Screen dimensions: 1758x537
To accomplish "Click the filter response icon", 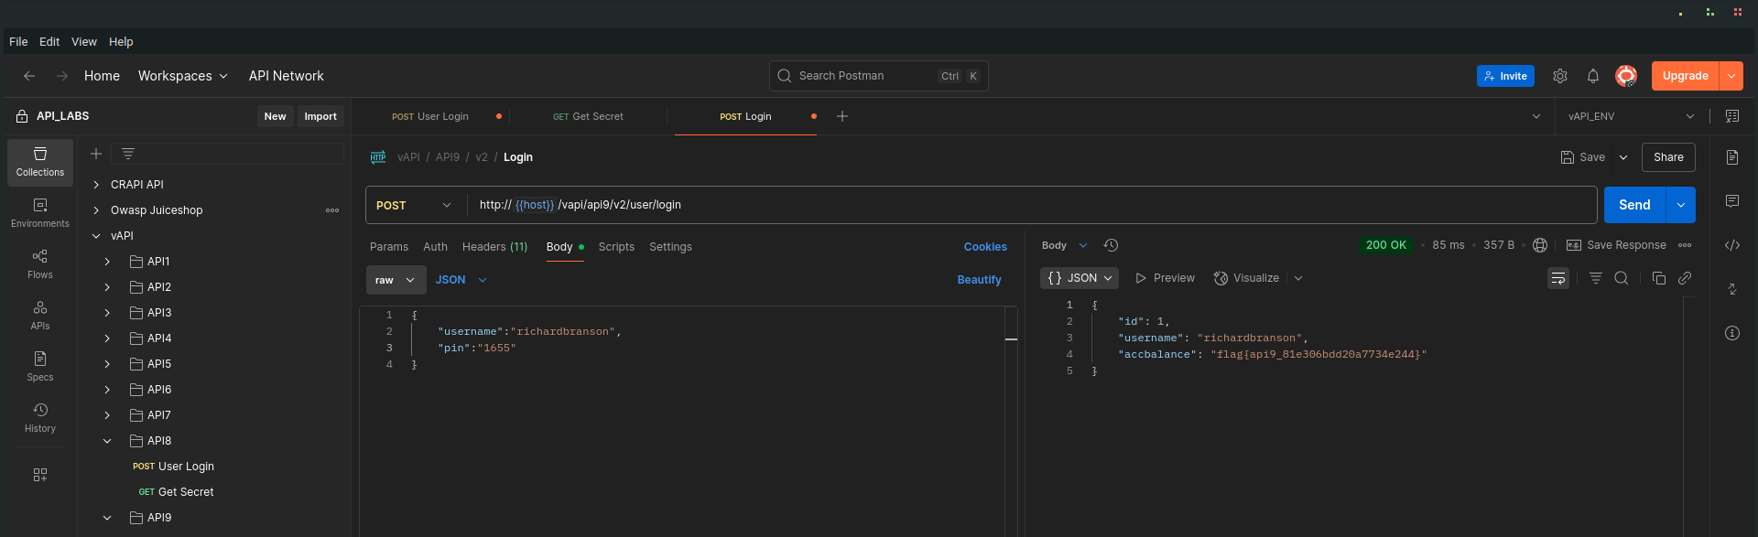I will [1596, 278].
